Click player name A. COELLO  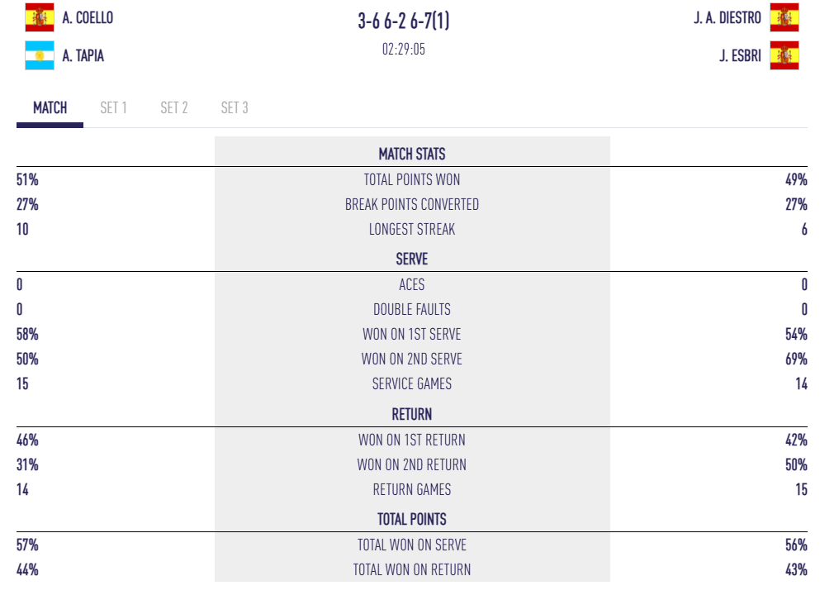point(88,17)
